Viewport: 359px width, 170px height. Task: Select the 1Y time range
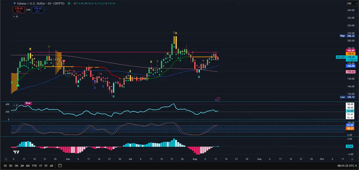tap(40, 165)
